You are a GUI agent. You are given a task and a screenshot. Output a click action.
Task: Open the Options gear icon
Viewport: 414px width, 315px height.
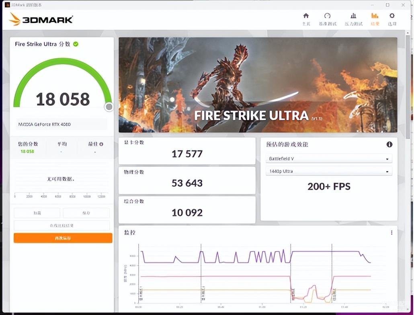point(392,18)
